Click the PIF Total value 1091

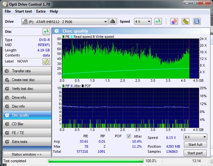101,151
